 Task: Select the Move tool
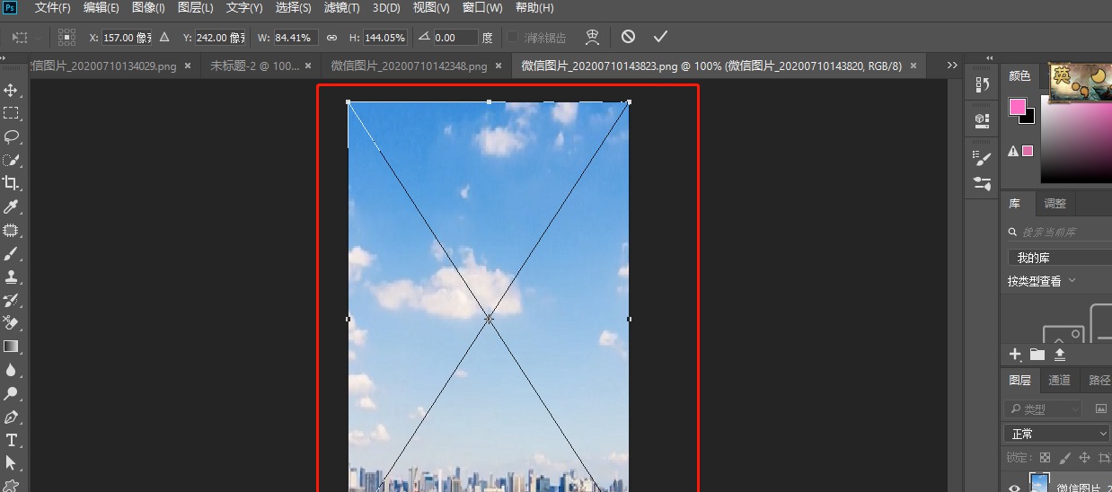12,91
